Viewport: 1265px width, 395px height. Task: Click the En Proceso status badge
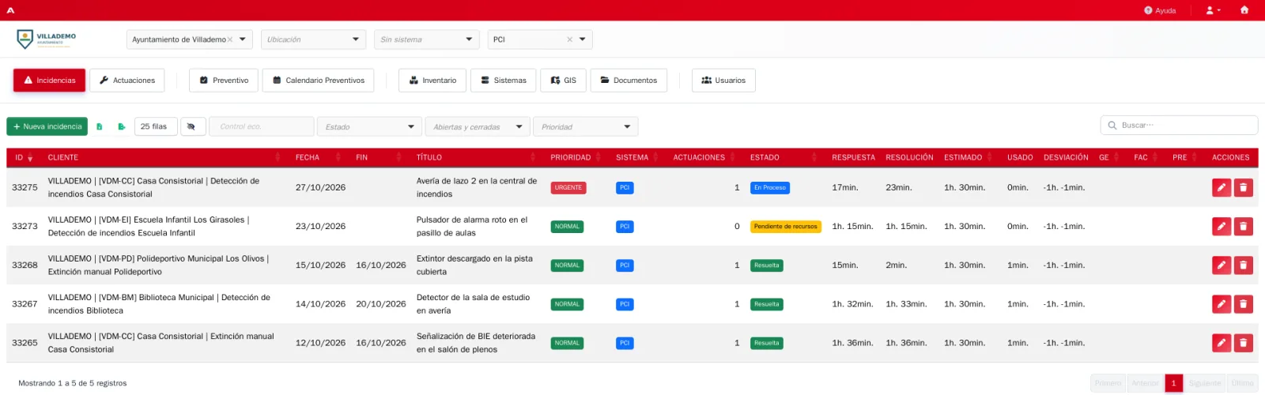[770, 188]
